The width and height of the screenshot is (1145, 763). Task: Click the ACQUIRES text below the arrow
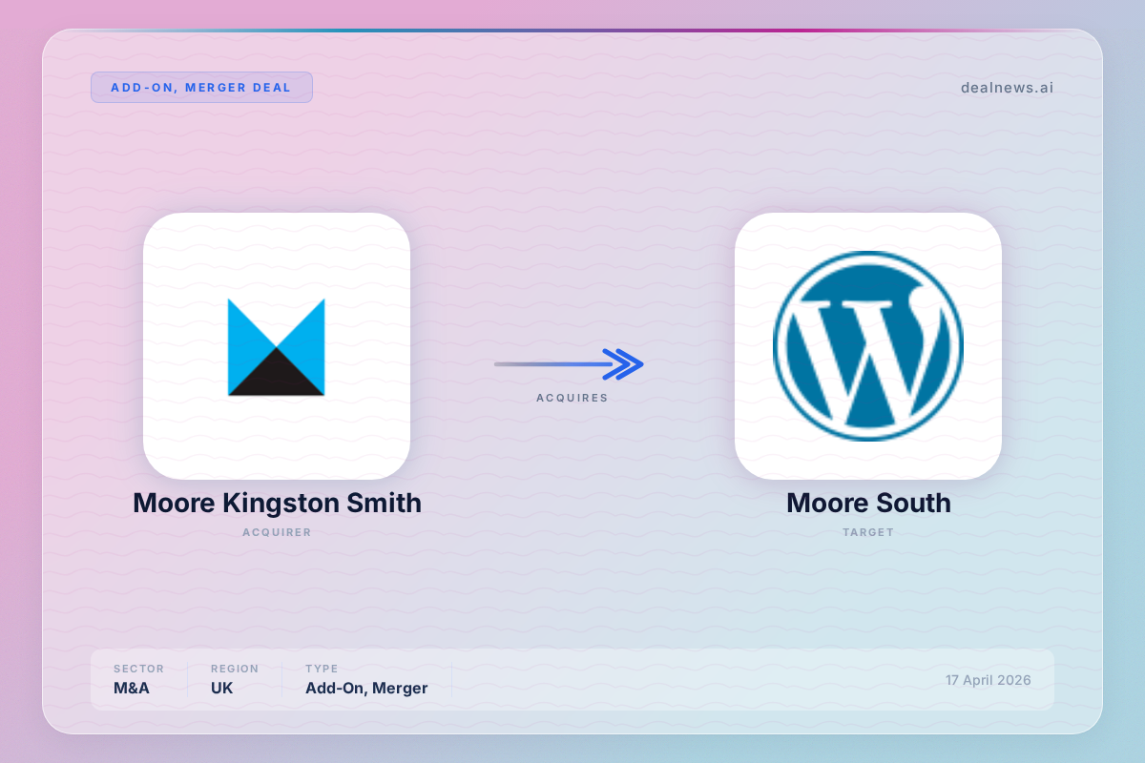pyautogui.click(x=572, y=398)
